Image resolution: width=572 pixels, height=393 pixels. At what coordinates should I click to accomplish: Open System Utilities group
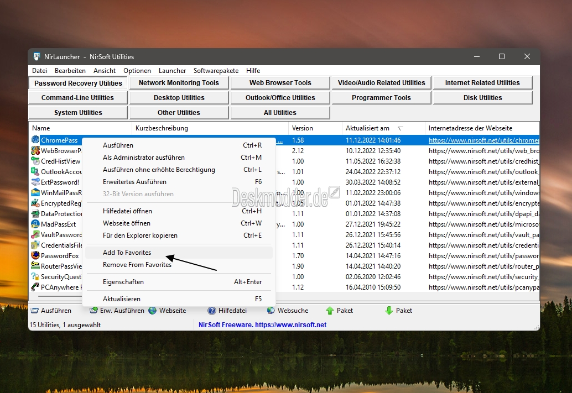tap(77, 113)
